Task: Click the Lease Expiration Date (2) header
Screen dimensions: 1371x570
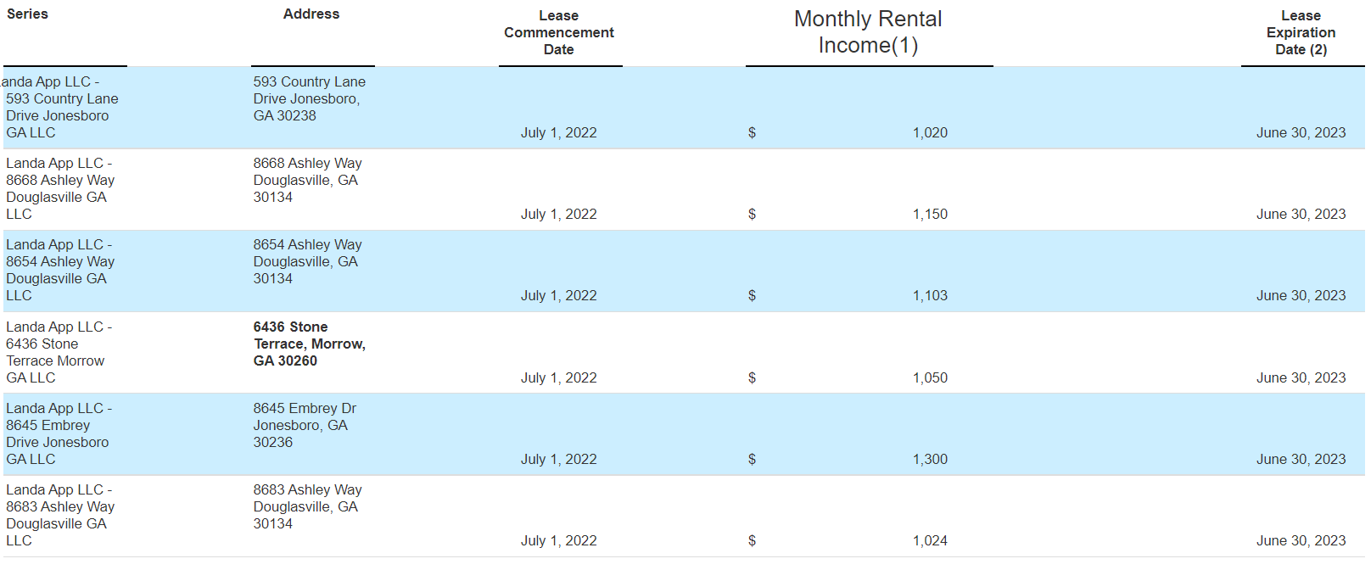Action: [1301, 32]
